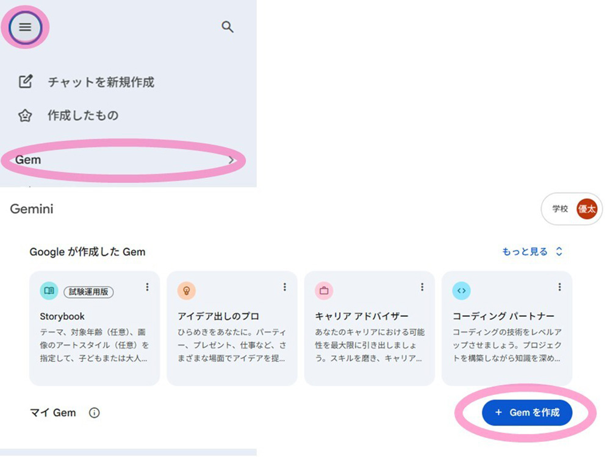Open the Storybook Gem card title

coord(62,316)
